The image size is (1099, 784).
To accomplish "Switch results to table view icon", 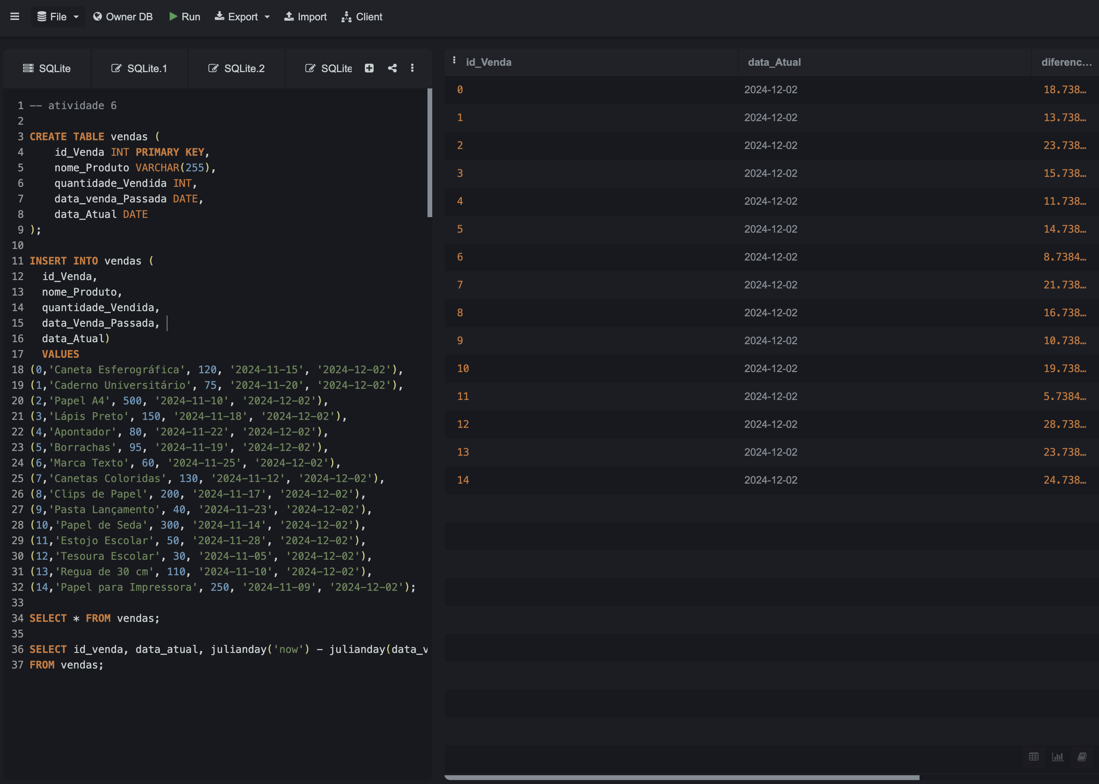I will [1034, 757].
